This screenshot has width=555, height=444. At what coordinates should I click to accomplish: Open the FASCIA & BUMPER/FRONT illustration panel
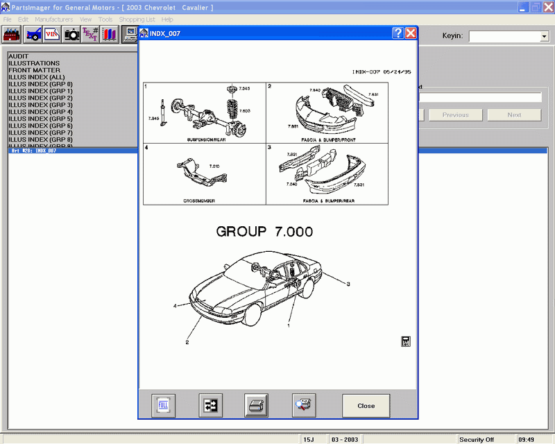pos(327,113)
